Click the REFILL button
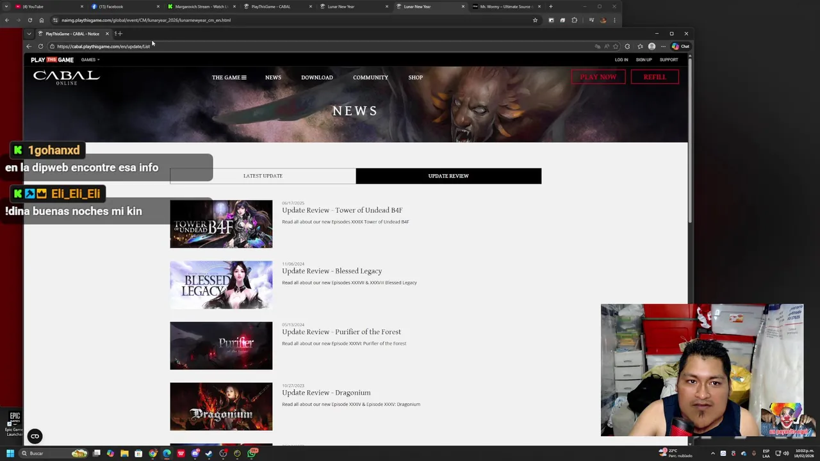The height and width of the screenshot is (461, 820). tap(654, 77)
